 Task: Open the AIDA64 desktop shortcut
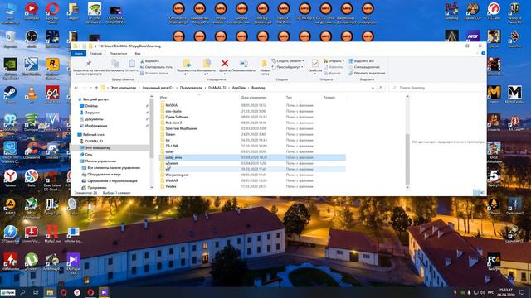[52, 94]
